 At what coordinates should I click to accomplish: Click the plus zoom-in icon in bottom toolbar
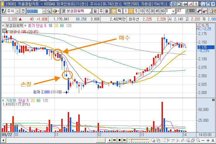coord(208,140)
